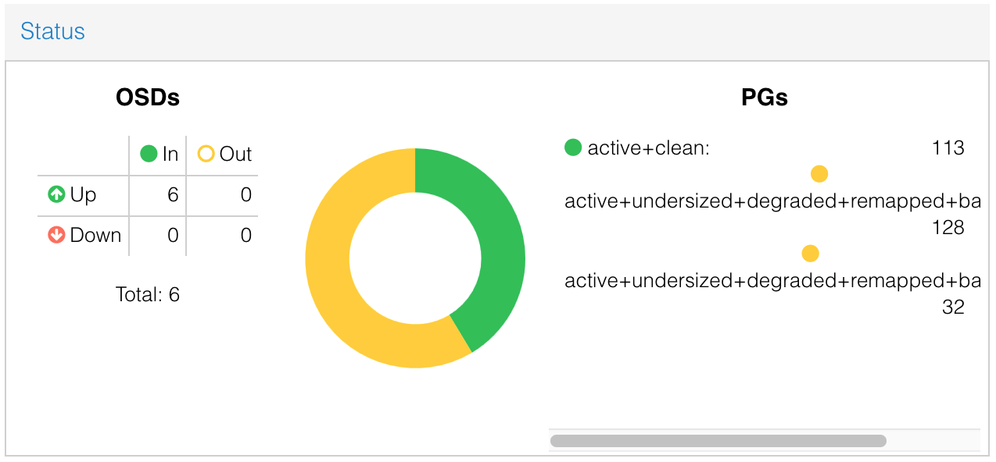
Task: Click the yellow Out ring icon
Action: point(206,154)
